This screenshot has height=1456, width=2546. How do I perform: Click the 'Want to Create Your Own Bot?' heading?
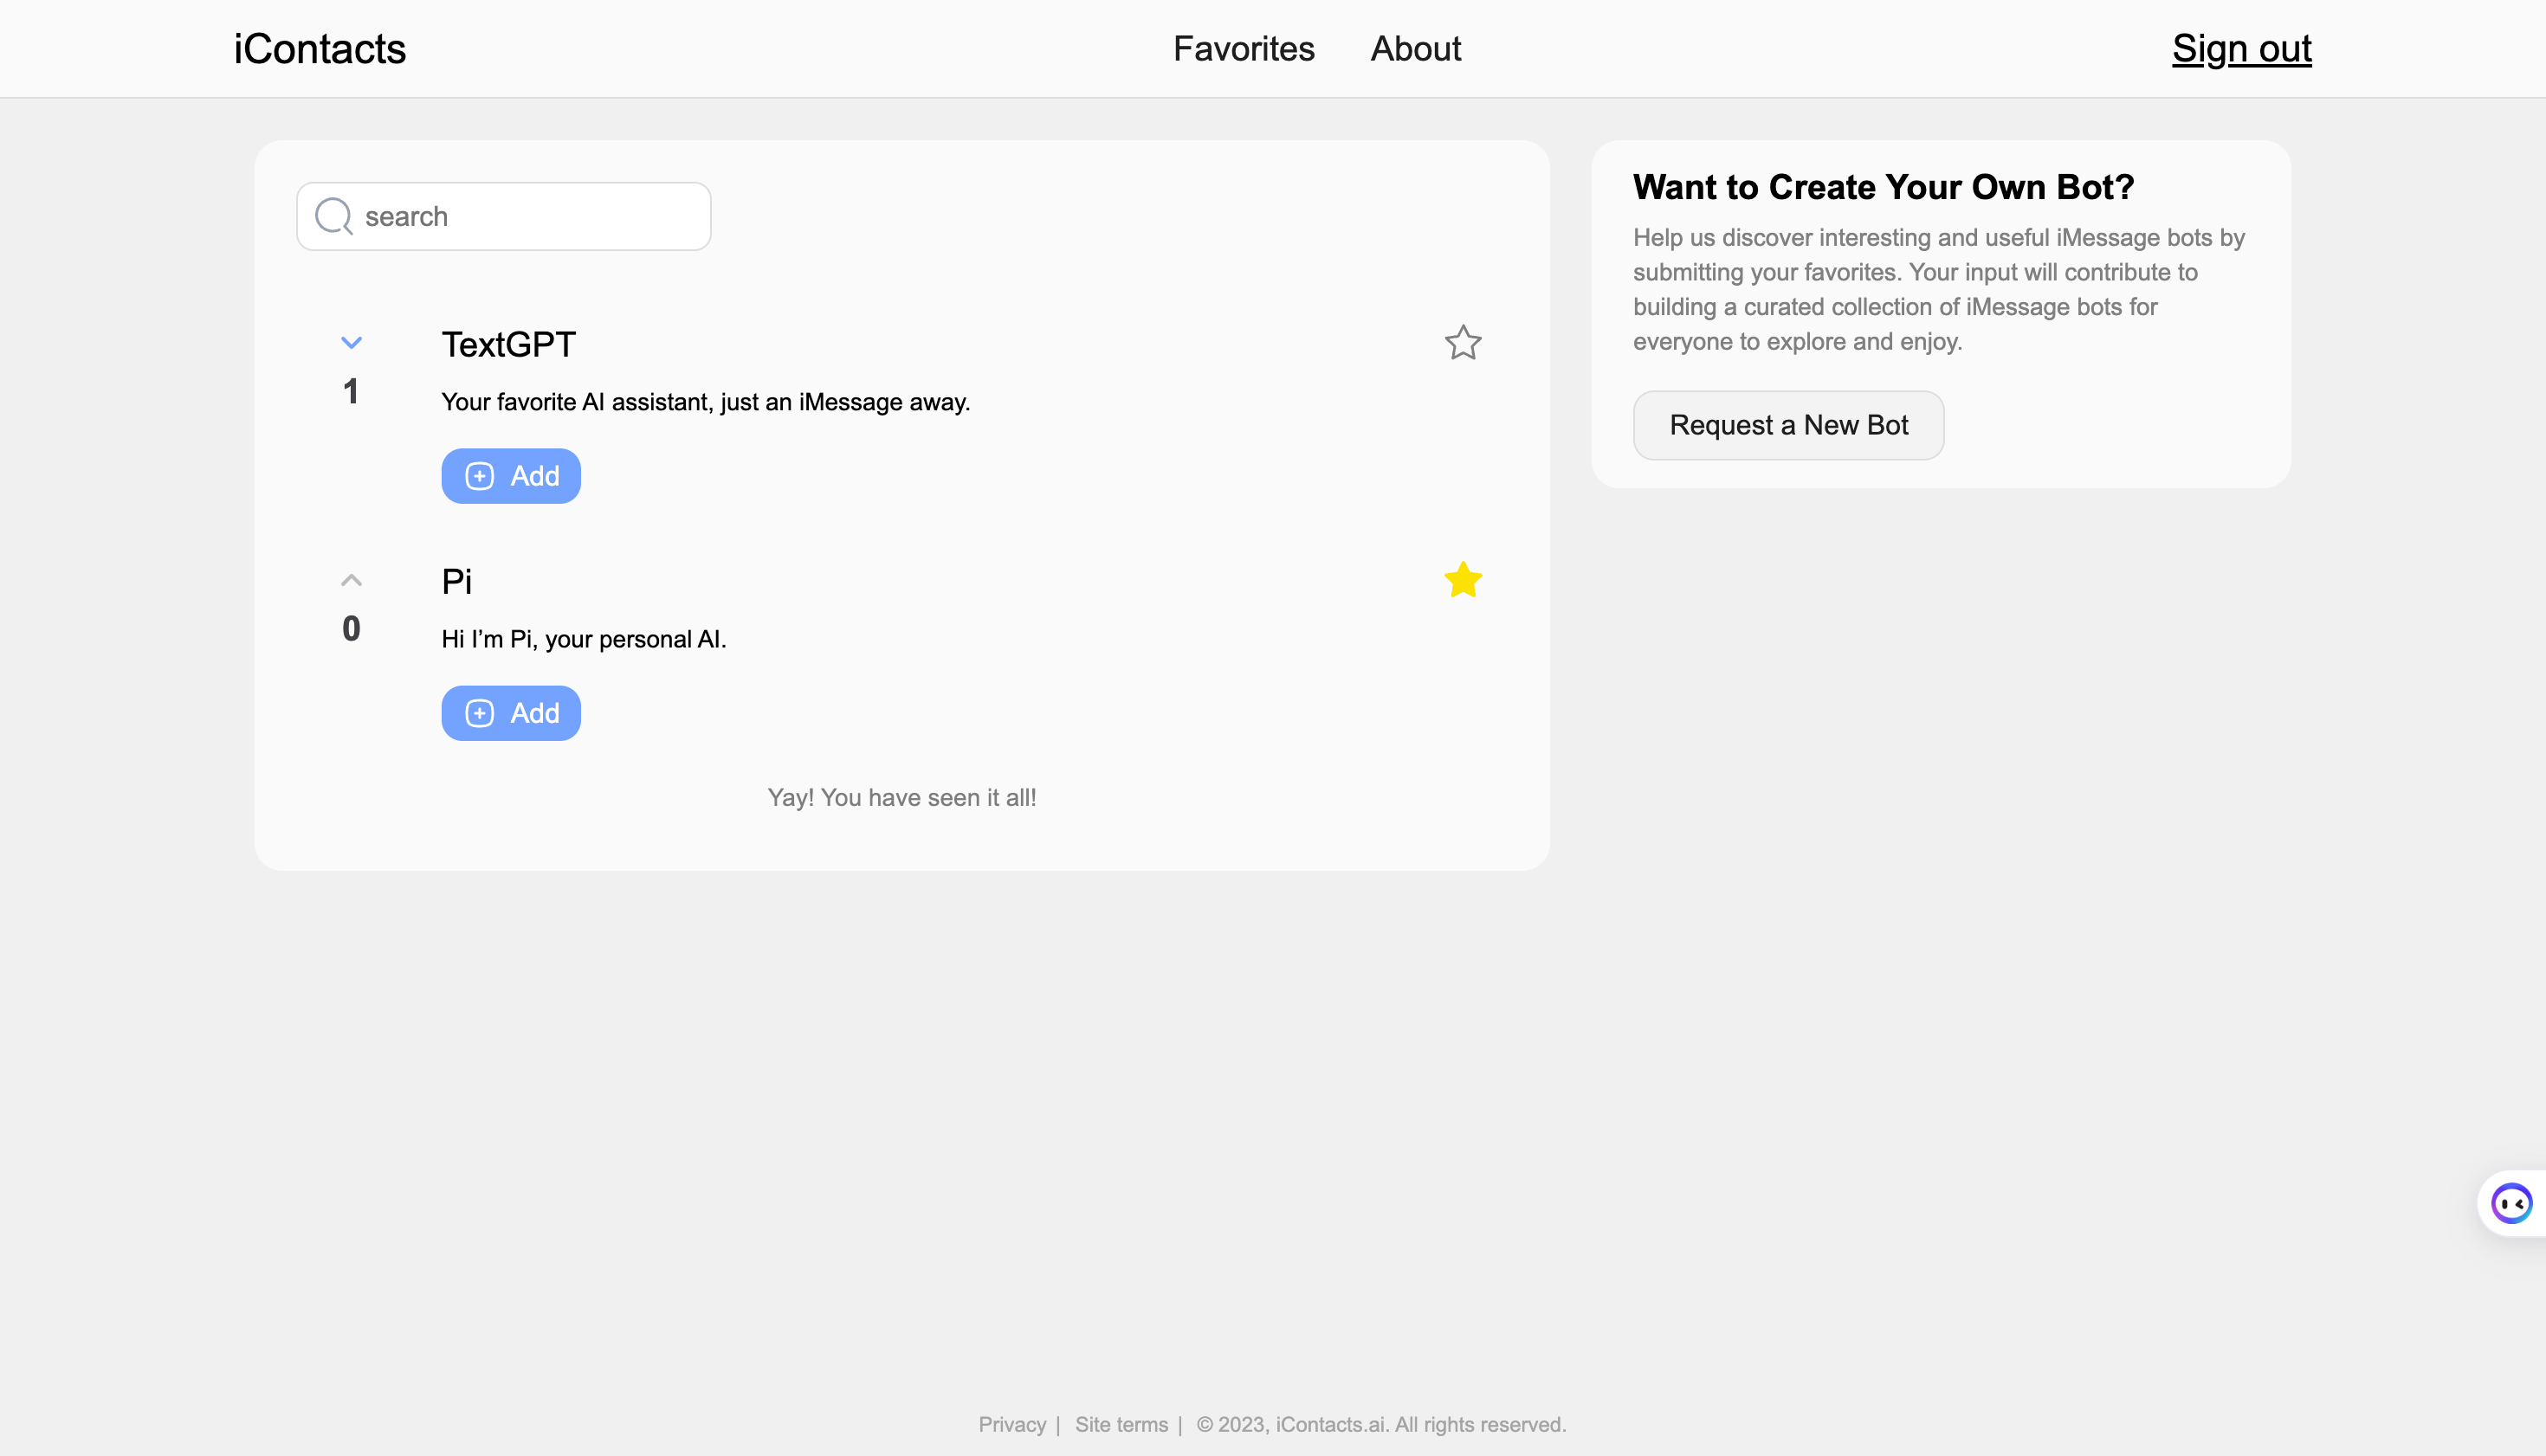click(x=1884, y=187)
